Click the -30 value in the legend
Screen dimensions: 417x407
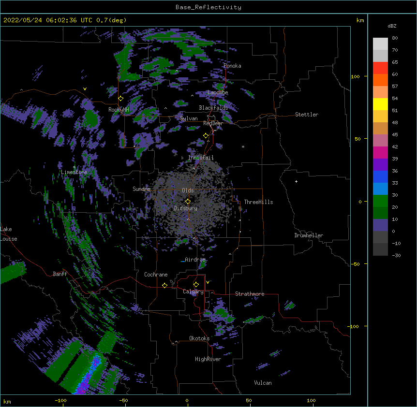(x=396, y=256)
